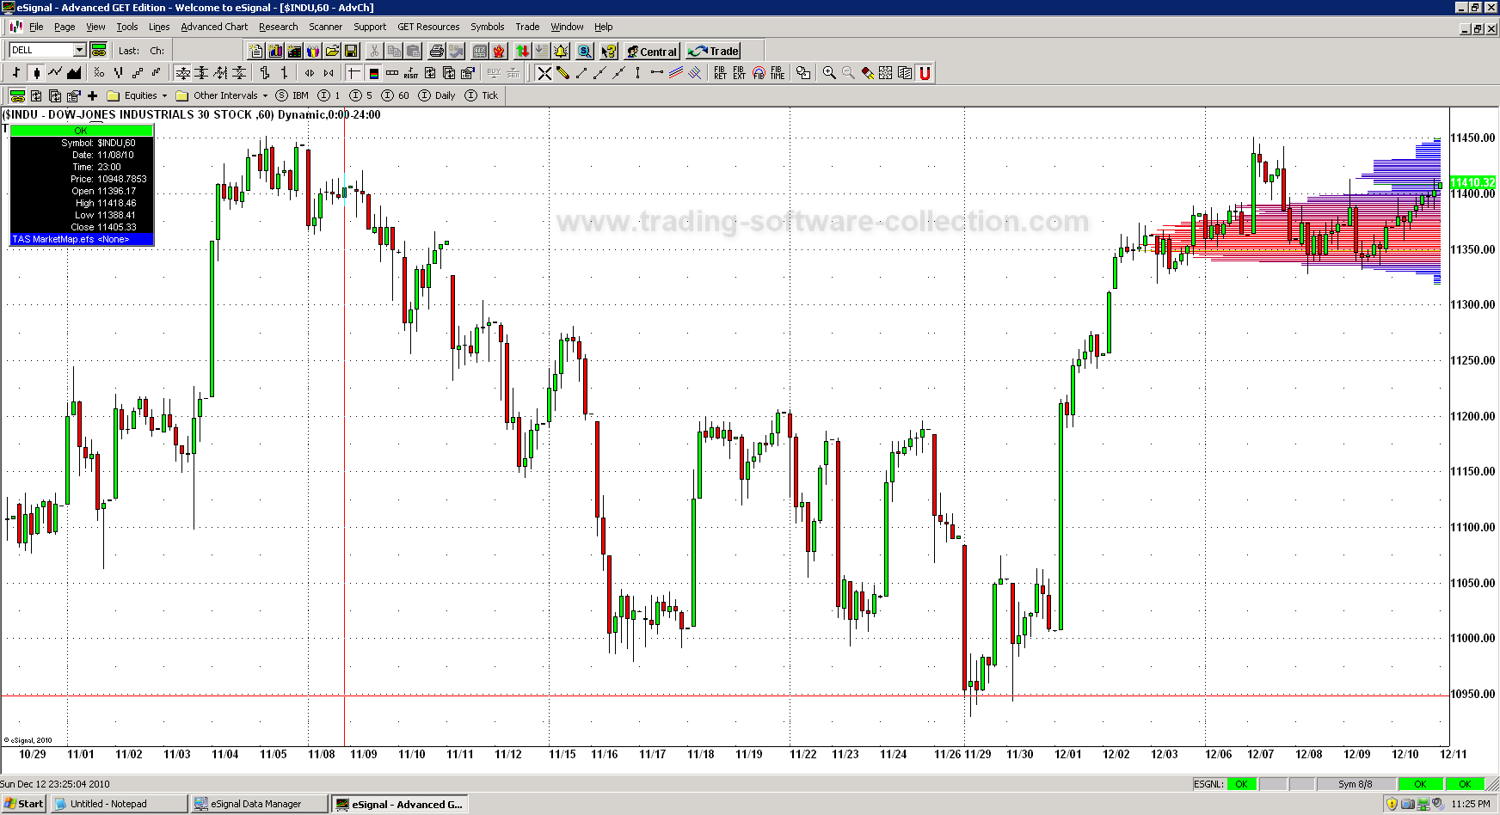
Task: Toggle the crosshair cursor button
Action: 353,73
